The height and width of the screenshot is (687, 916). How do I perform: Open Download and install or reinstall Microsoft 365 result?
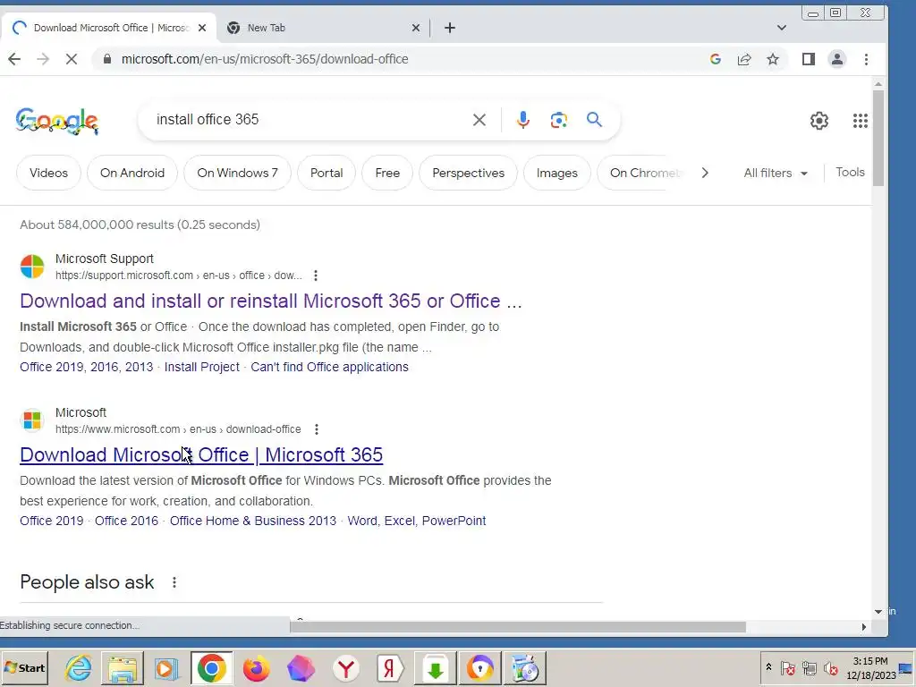coord(270,301)
